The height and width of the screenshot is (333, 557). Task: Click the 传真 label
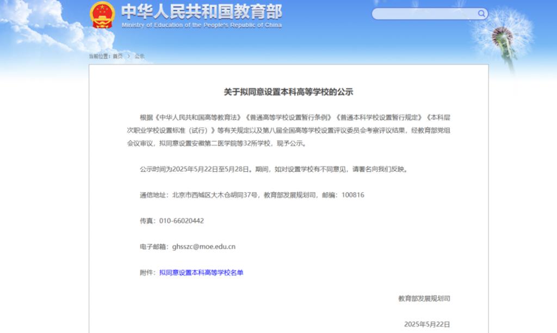click(x=148, y=221)
